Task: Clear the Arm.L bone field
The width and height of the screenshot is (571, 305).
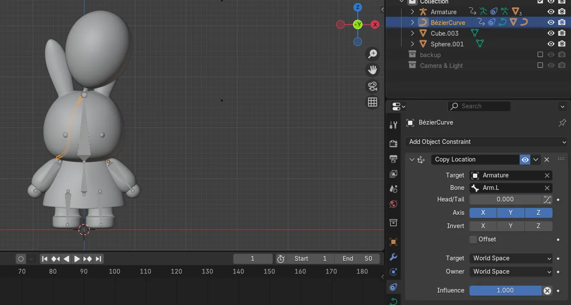Action: pyautogui.click(x=547, y=188)
